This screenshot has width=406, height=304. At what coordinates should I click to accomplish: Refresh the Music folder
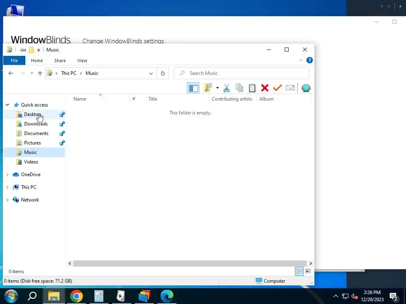pos(163,73)
